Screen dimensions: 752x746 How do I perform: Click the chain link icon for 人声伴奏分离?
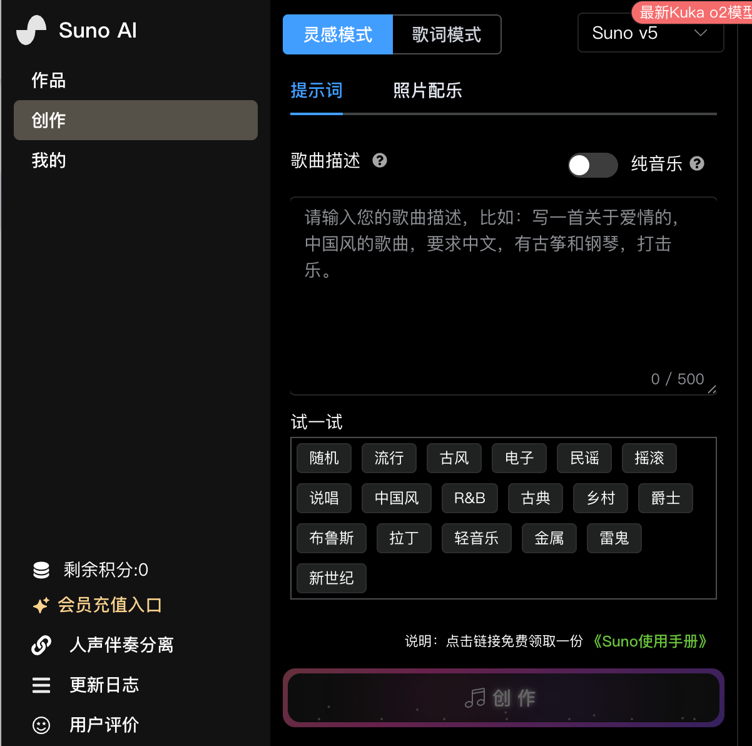click(41, 645)
